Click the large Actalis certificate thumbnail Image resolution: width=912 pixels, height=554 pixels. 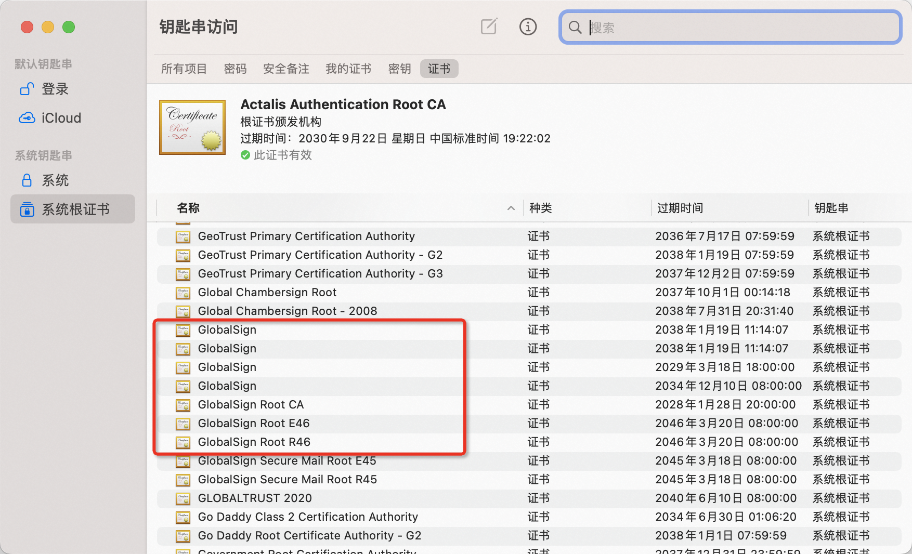tap(192, 127)
